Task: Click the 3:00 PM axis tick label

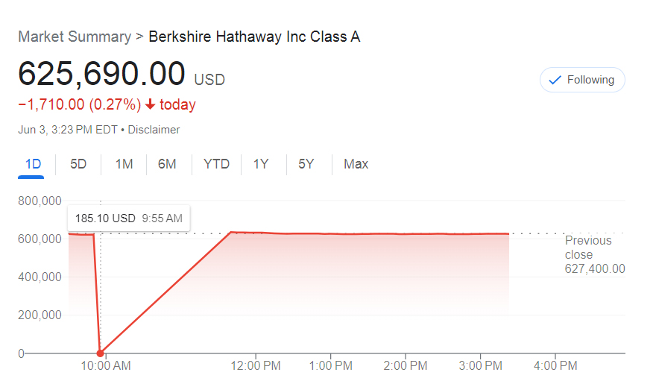Action: click(x=480, y=366)
